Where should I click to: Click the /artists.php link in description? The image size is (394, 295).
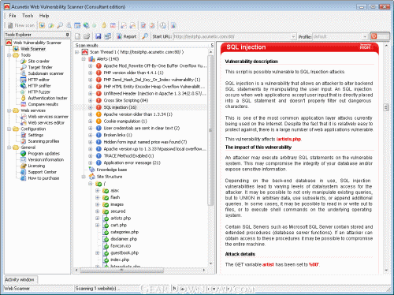coord(288,139)
